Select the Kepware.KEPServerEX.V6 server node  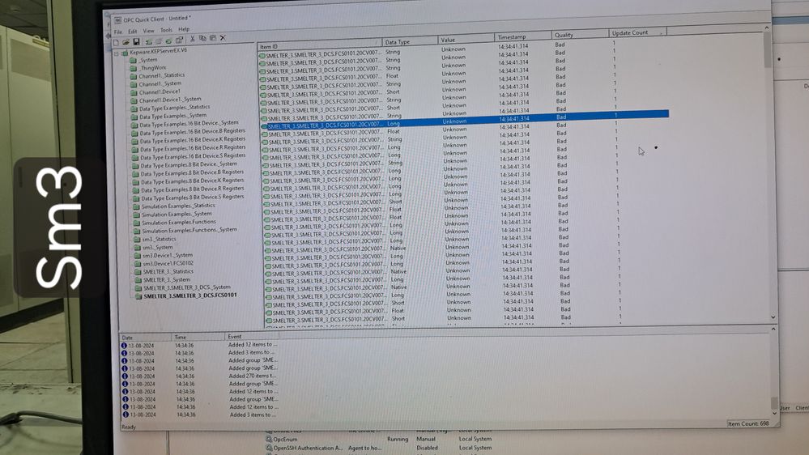tap(158, 52)
